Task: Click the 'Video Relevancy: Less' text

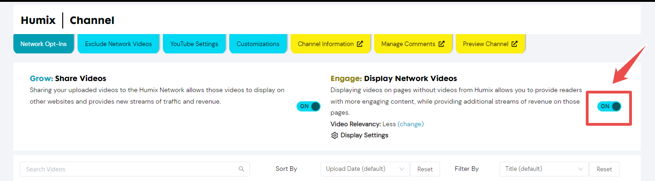Action: pyautogui.click(x=363, y=124)
